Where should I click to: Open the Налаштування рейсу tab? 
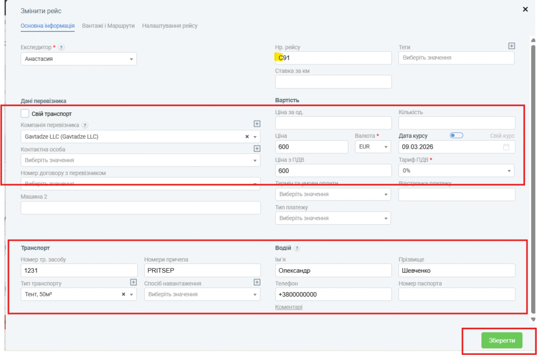(x=169, y=26)
